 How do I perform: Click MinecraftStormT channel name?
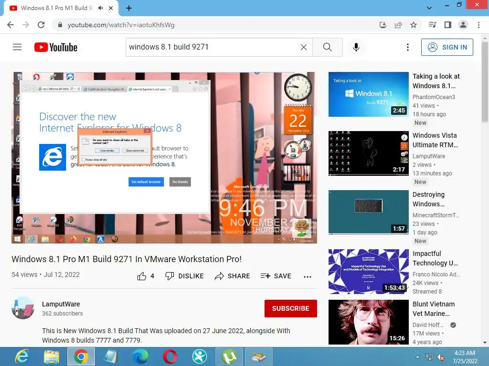(x=436, y=215)
